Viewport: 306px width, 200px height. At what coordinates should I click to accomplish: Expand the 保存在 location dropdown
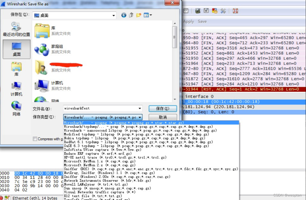pos(114,15)
